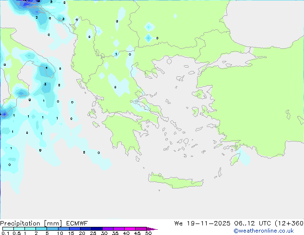Select the 40–45 mm pink swatch
This screenshot has width=304, height=235.
(130, 229)
